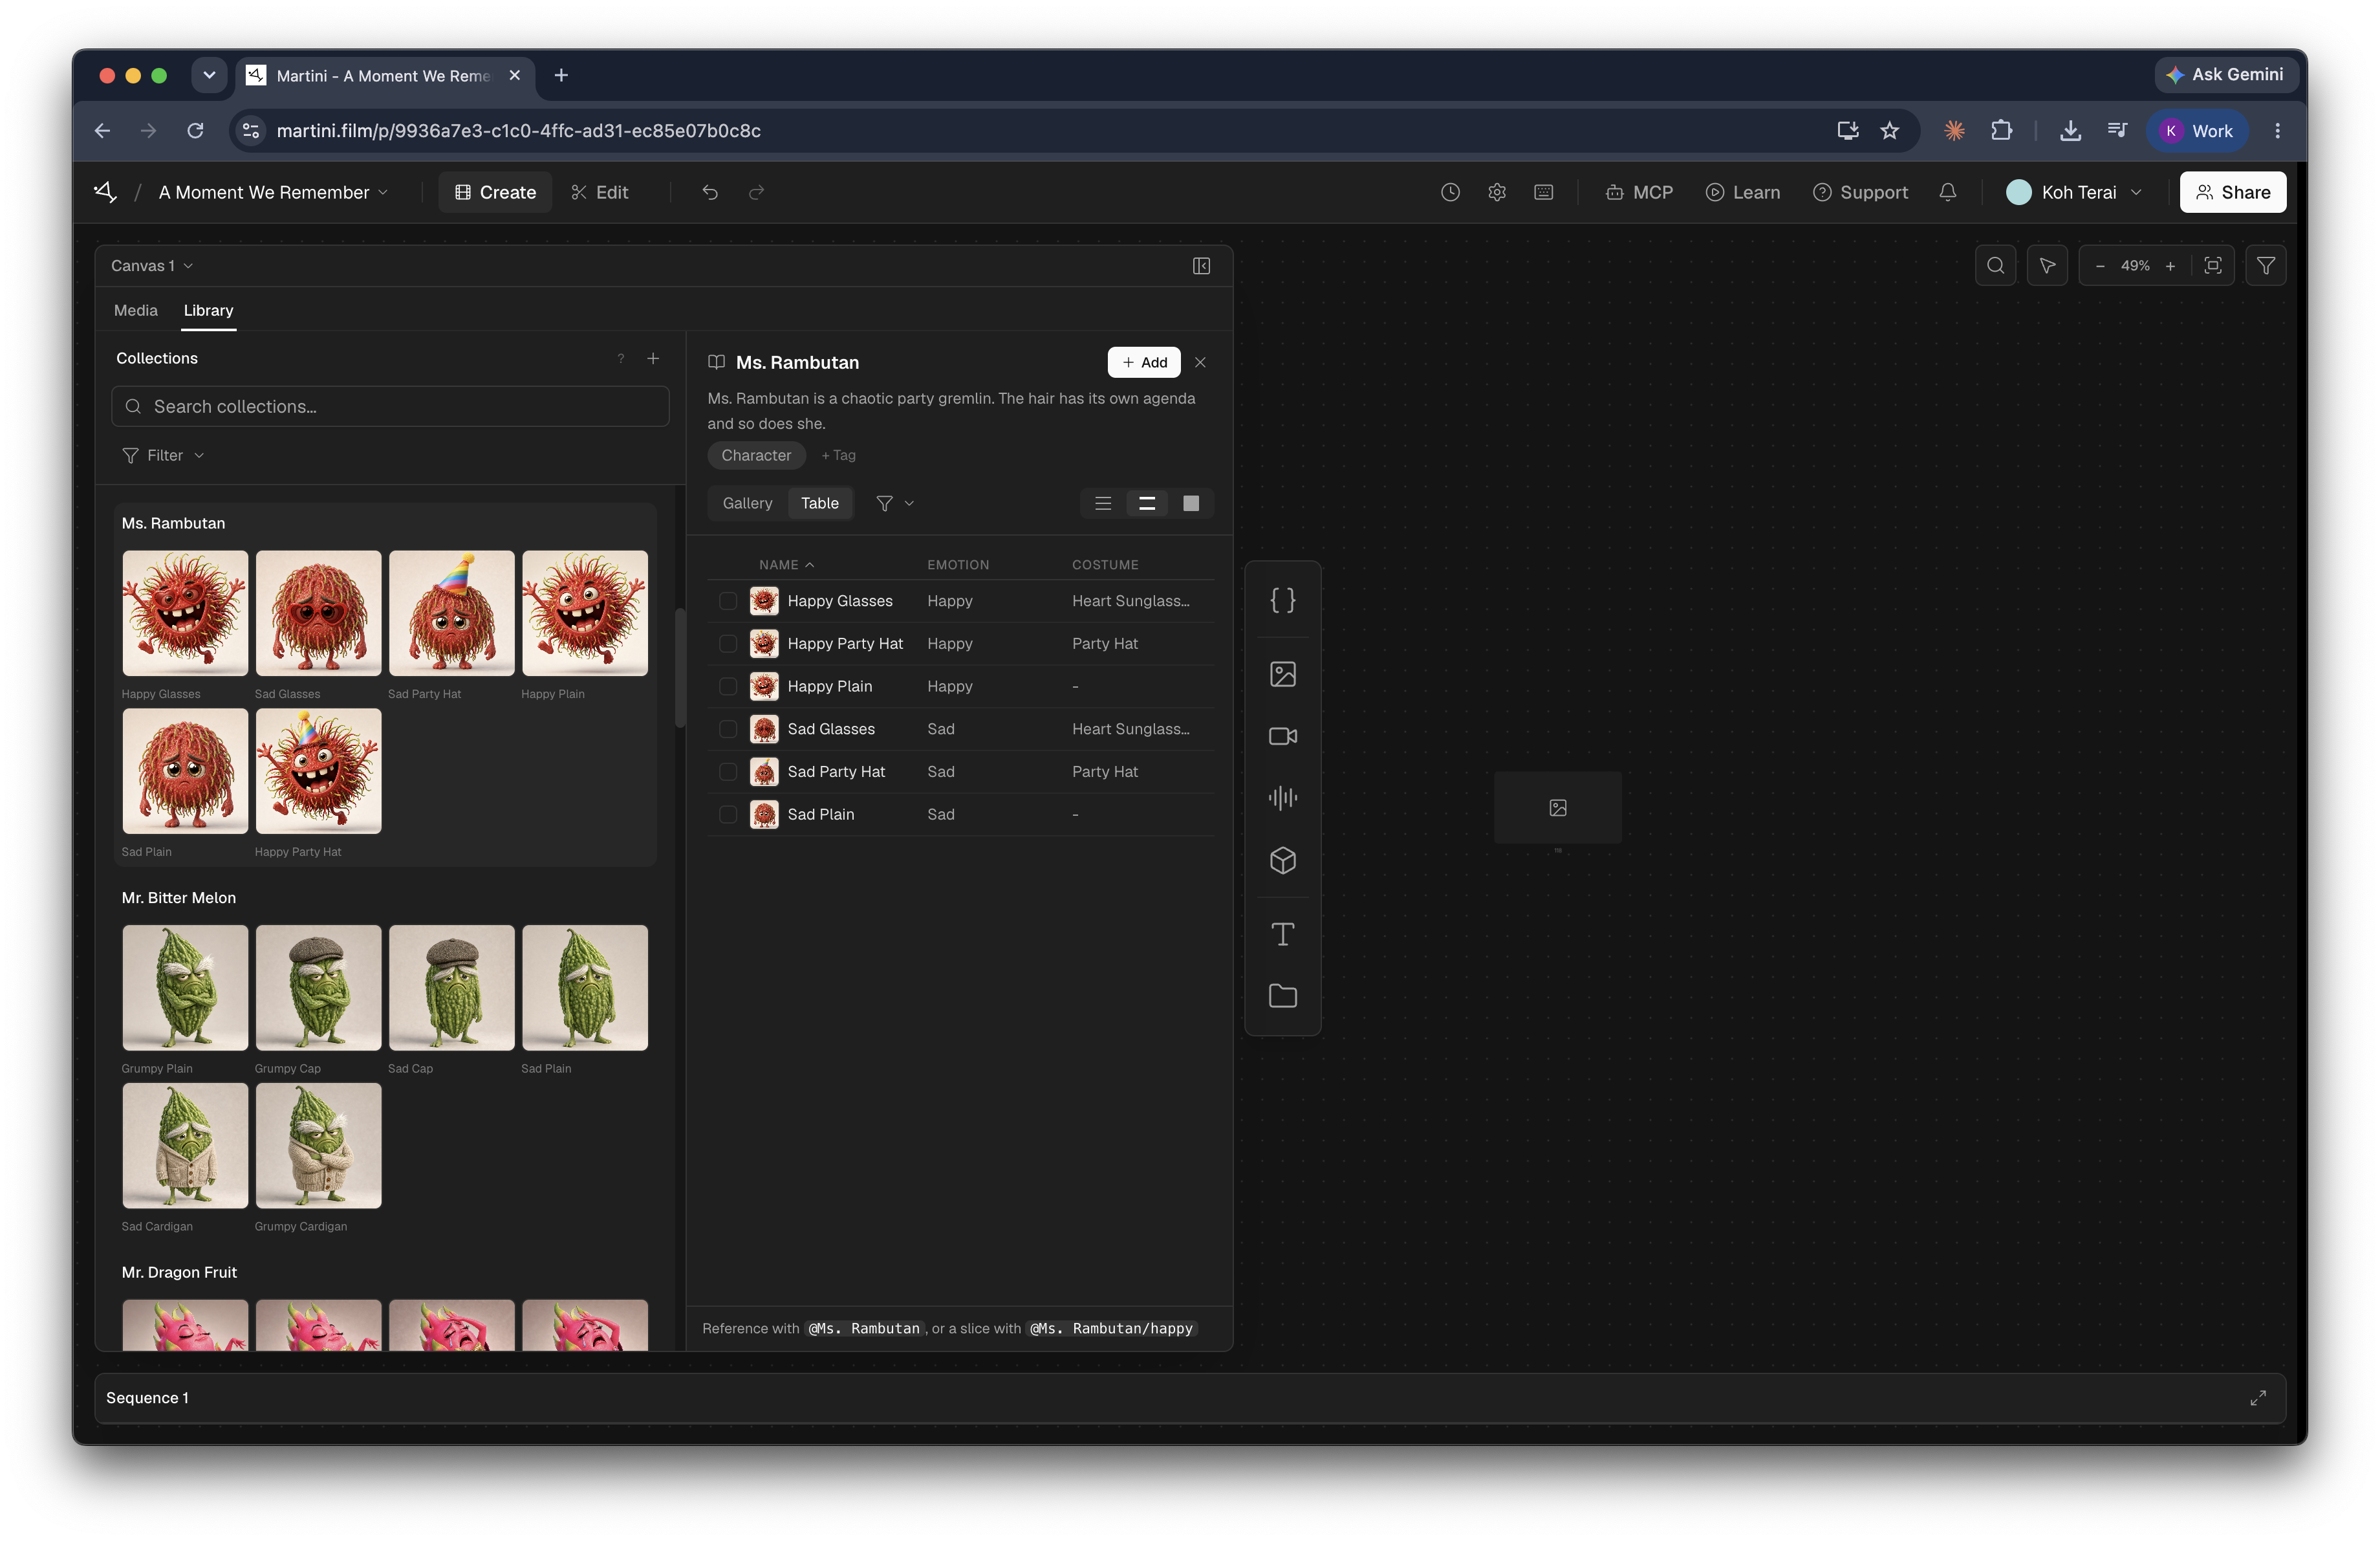Select the Sad Party Hat thumbnail
The width and height of the screenshot is (2380, 1541).
click(x=451, y=613)
